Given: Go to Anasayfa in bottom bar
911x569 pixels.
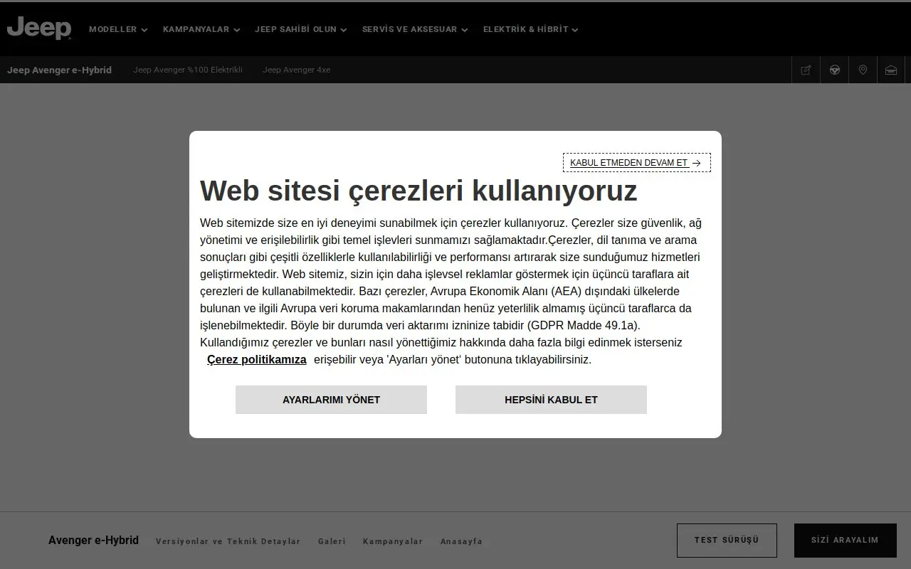Looking at the screenshot, I should click(x=461, y=541).
